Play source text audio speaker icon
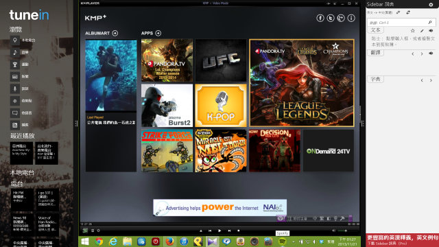This screenshot has width=439, height=247. 431,30
